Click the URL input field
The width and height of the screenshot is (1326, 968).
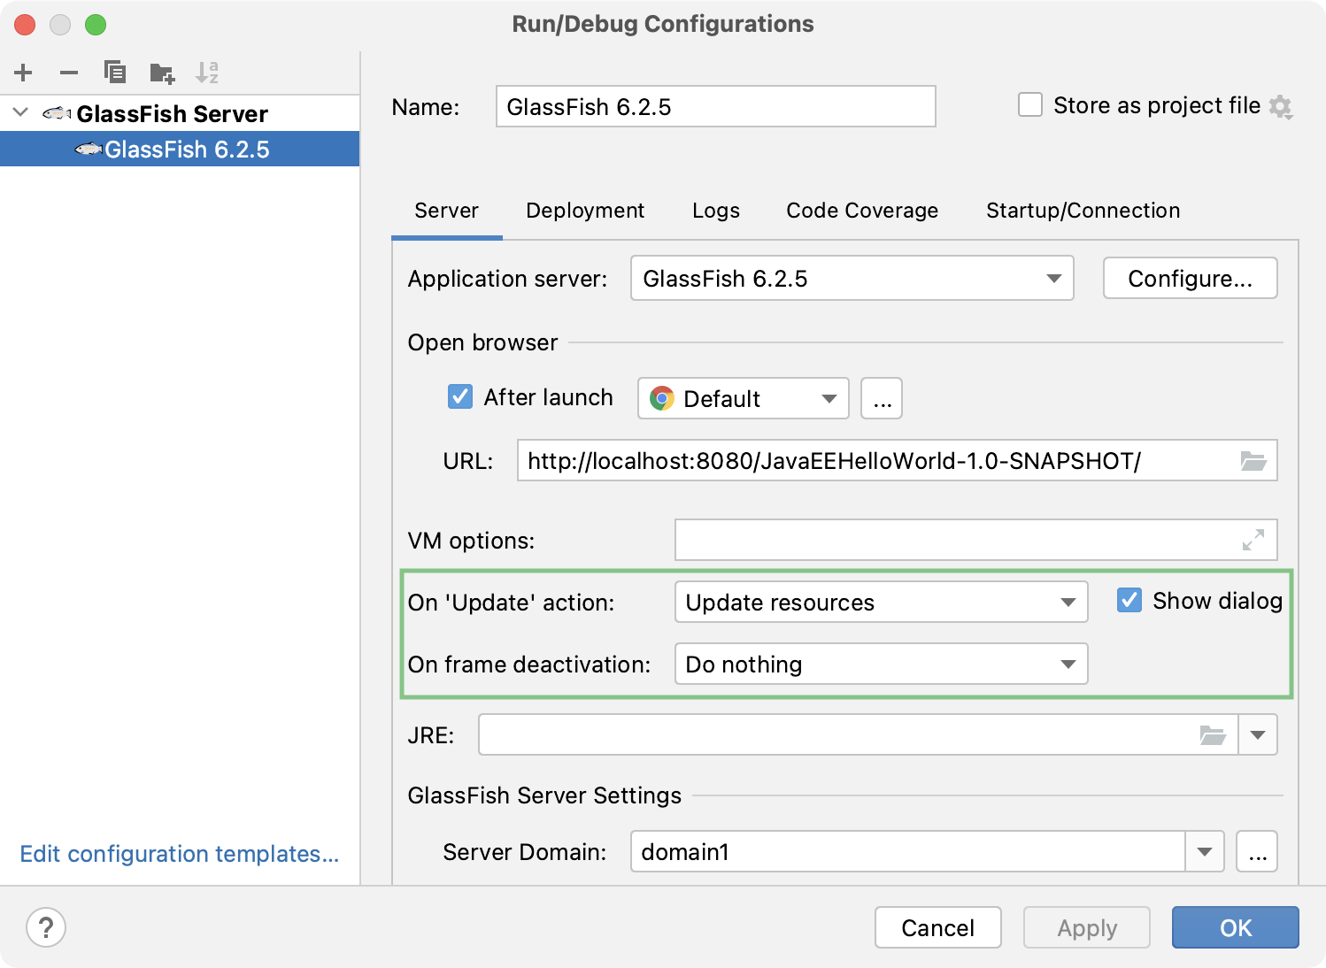898,460
